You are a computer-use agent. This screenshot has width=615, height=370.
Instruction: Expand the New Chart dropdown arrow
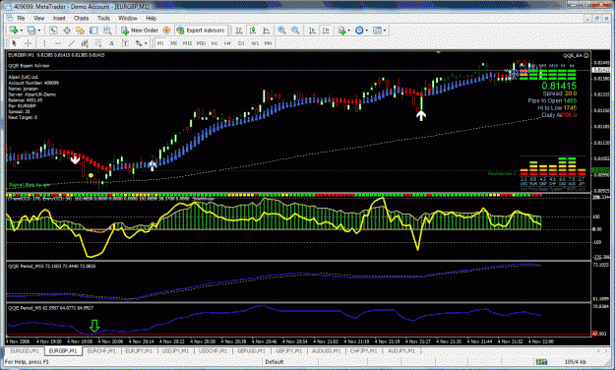(x=22, y=31)
